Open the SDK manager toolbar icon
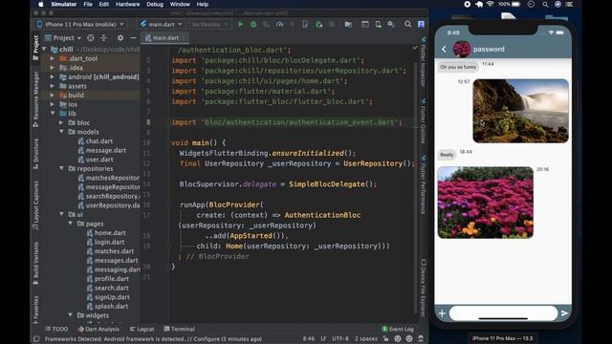This screenshot has width=612, height=344. pyautogui.click(x=391, y=24)
